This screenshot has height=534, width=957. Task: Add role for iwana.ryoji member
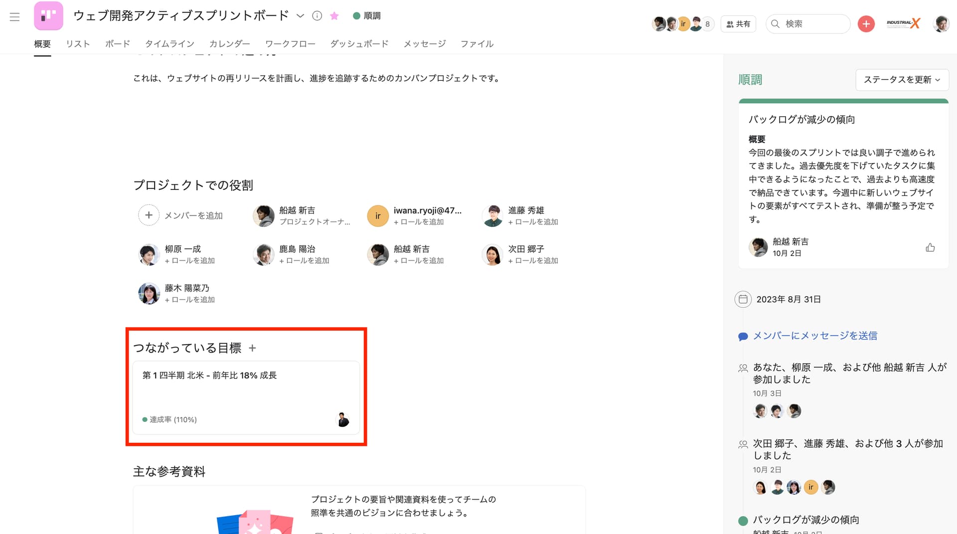(x=419, y=222)
